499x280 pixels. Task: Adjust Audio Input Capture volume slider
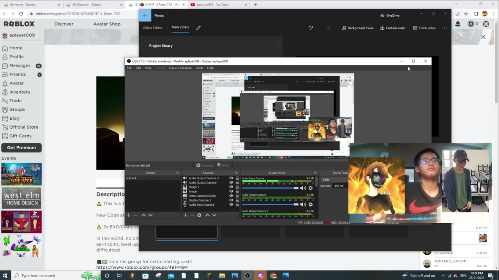(x=270, y=188)
